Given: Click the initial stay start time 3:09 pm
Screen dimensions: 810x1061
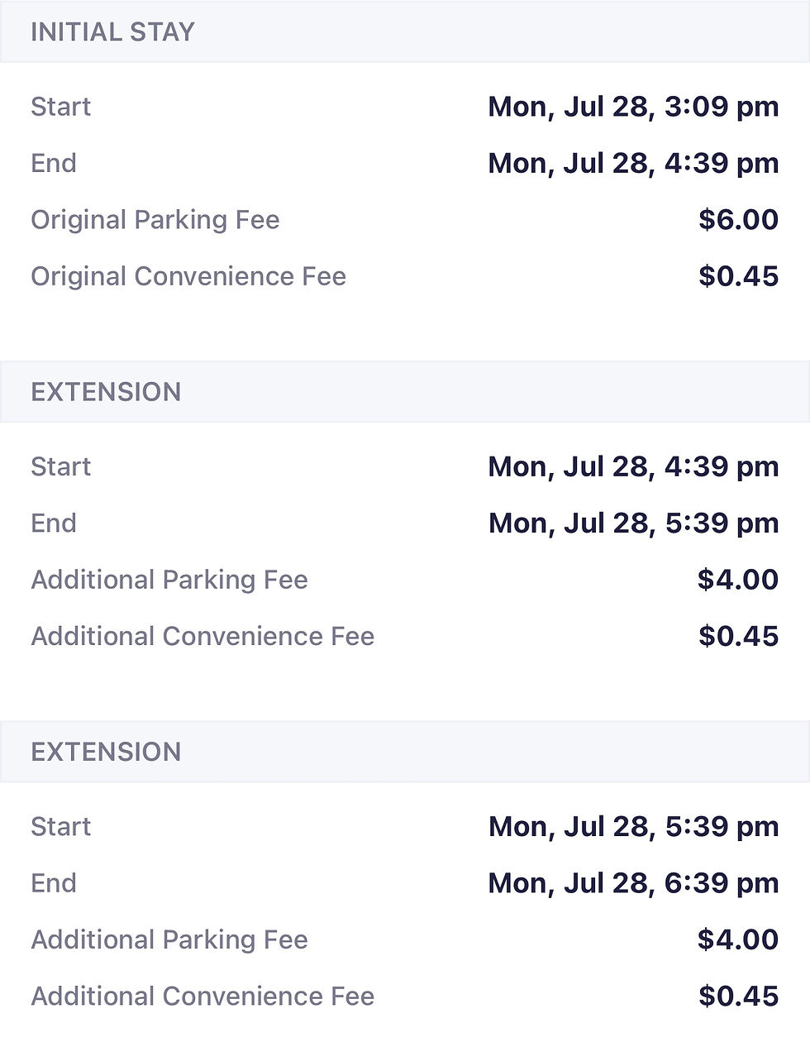Looking at the screenshot, I should 633,107.
